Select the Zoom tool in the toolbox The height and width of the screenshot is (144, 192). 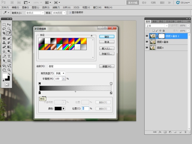[9, 70]
